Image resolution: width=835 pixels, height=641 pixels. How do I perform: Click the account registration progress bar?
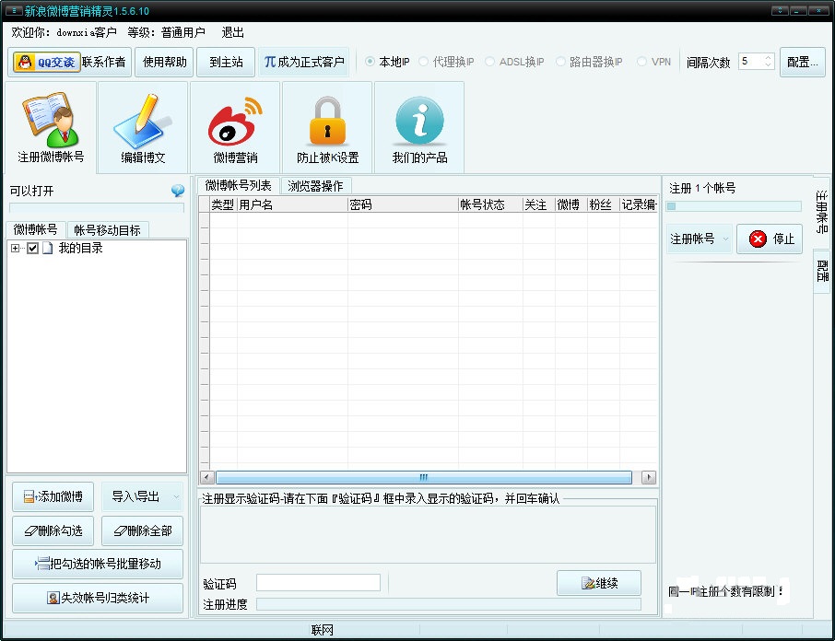[734, 205]
